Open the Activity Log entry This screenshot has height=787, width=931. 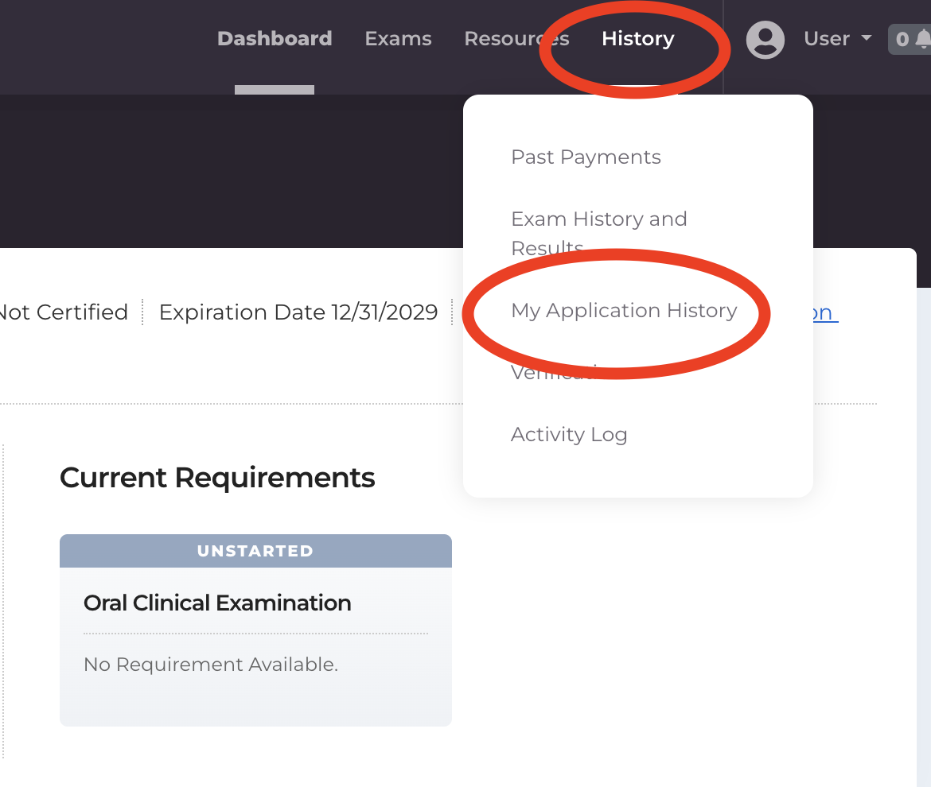pos(569,434)
